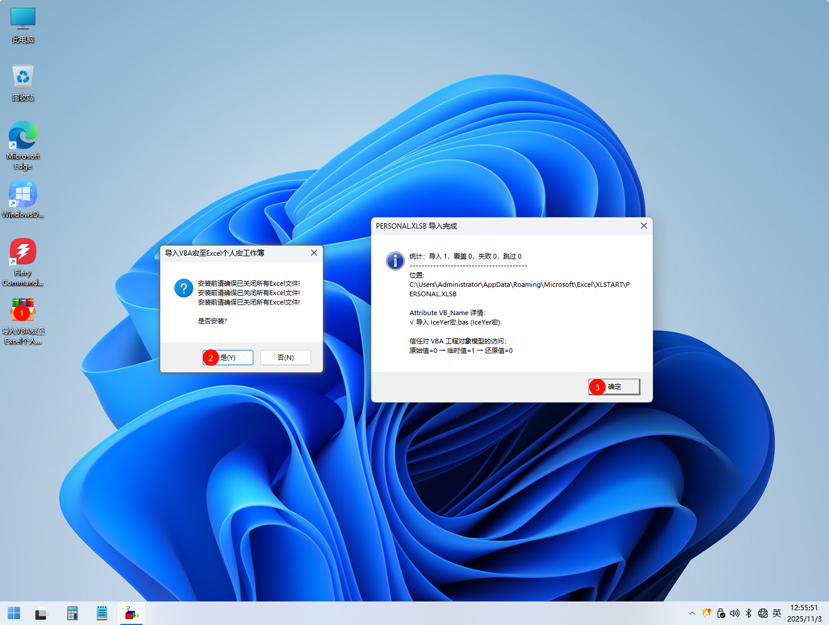Viewport: 829px width, 625px height.
Task: Close the PERSONAL.XLSB 导入完成 dialog
Action: click(x=644, y=226)
